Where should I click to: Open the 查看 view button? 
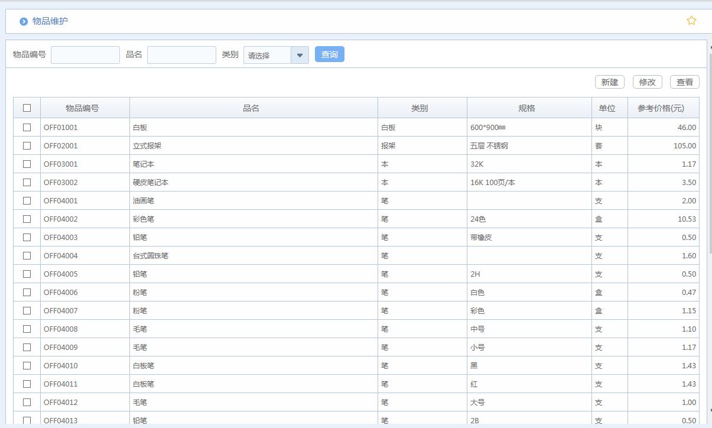click(x=684, y=82)
